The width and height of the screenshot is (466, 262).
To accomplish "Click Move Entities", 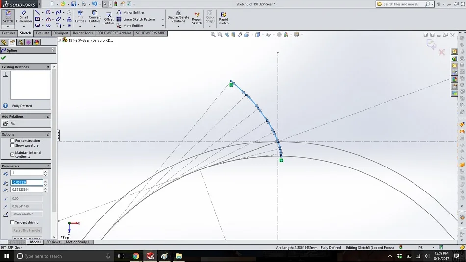I will tap(130, 26).
